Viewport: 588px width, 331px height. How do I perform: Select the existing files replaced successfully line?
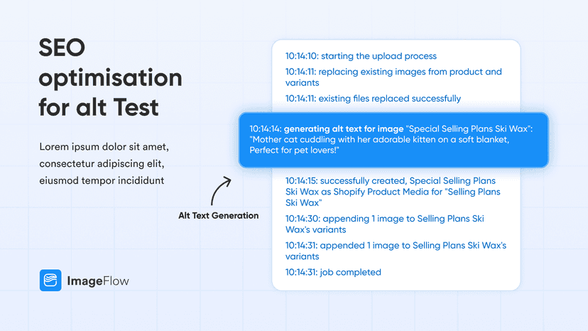[x=373, y=98]
